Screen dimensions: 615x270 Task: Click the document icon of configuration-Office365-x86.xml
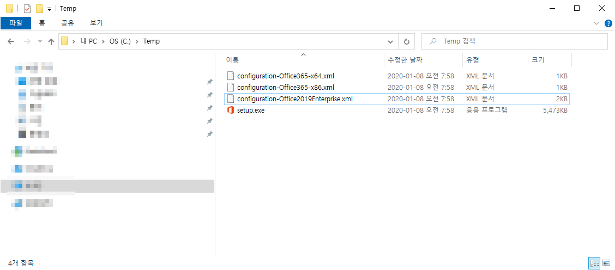[x=231, y=87]
